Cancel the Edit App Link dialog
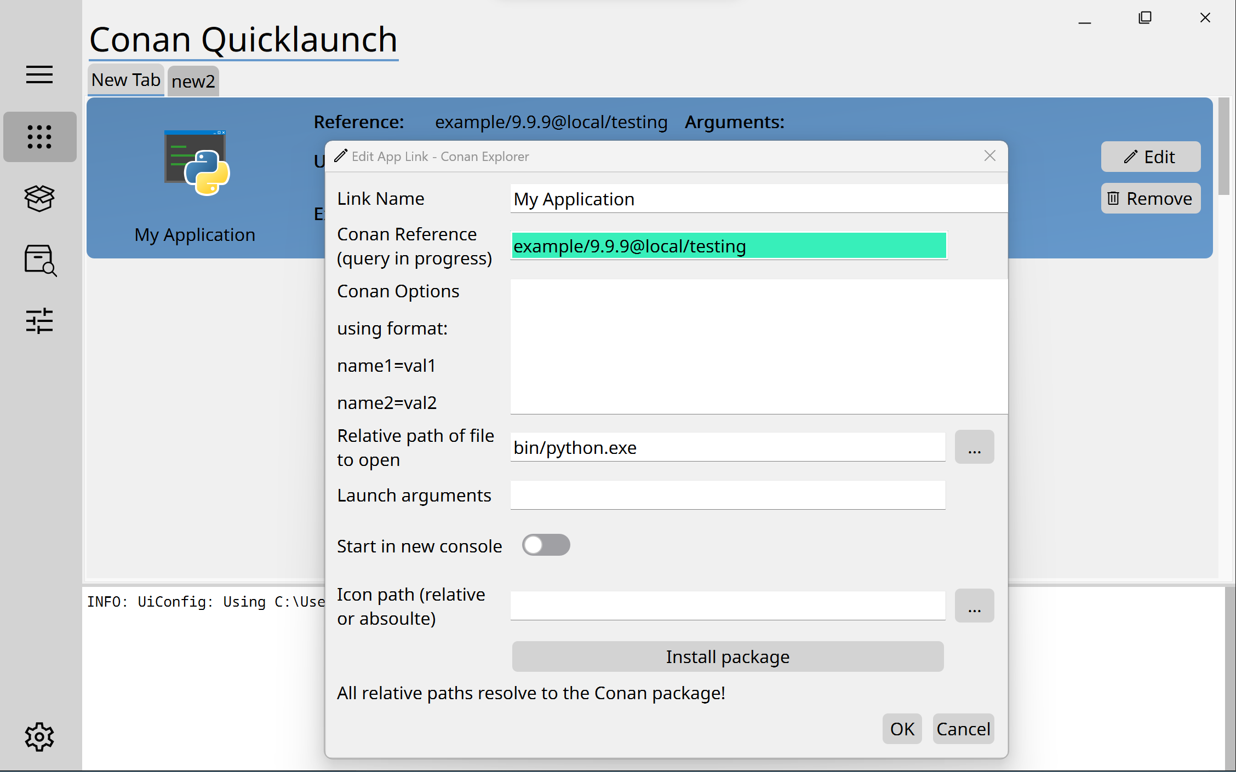The height and width of the screenshot is (772, 1236). click(x=963, y=729)
